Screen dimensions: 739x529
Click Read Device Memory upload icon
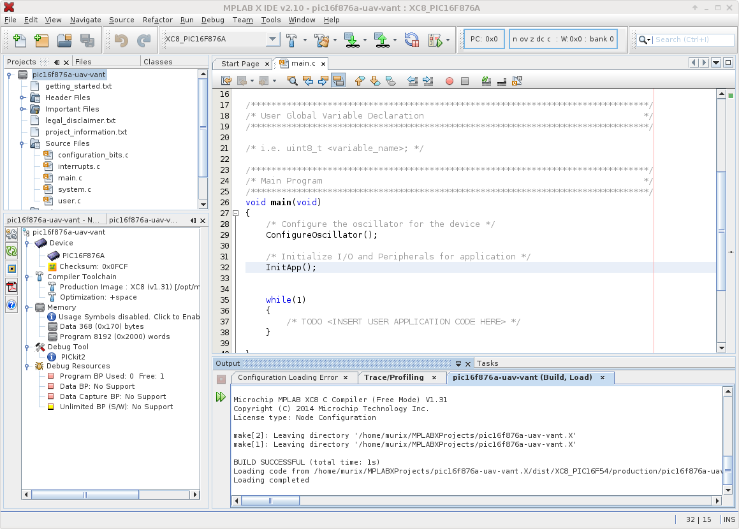(x=382, y=40)
